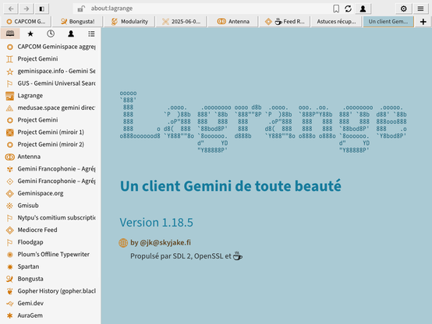Click the Version 1.18.5 heading
Viewport: 432px width, 324px height.
click(x=156, y=223)
